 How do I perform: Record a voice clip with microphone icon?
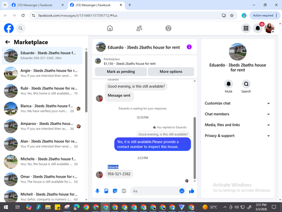[98, 191]
